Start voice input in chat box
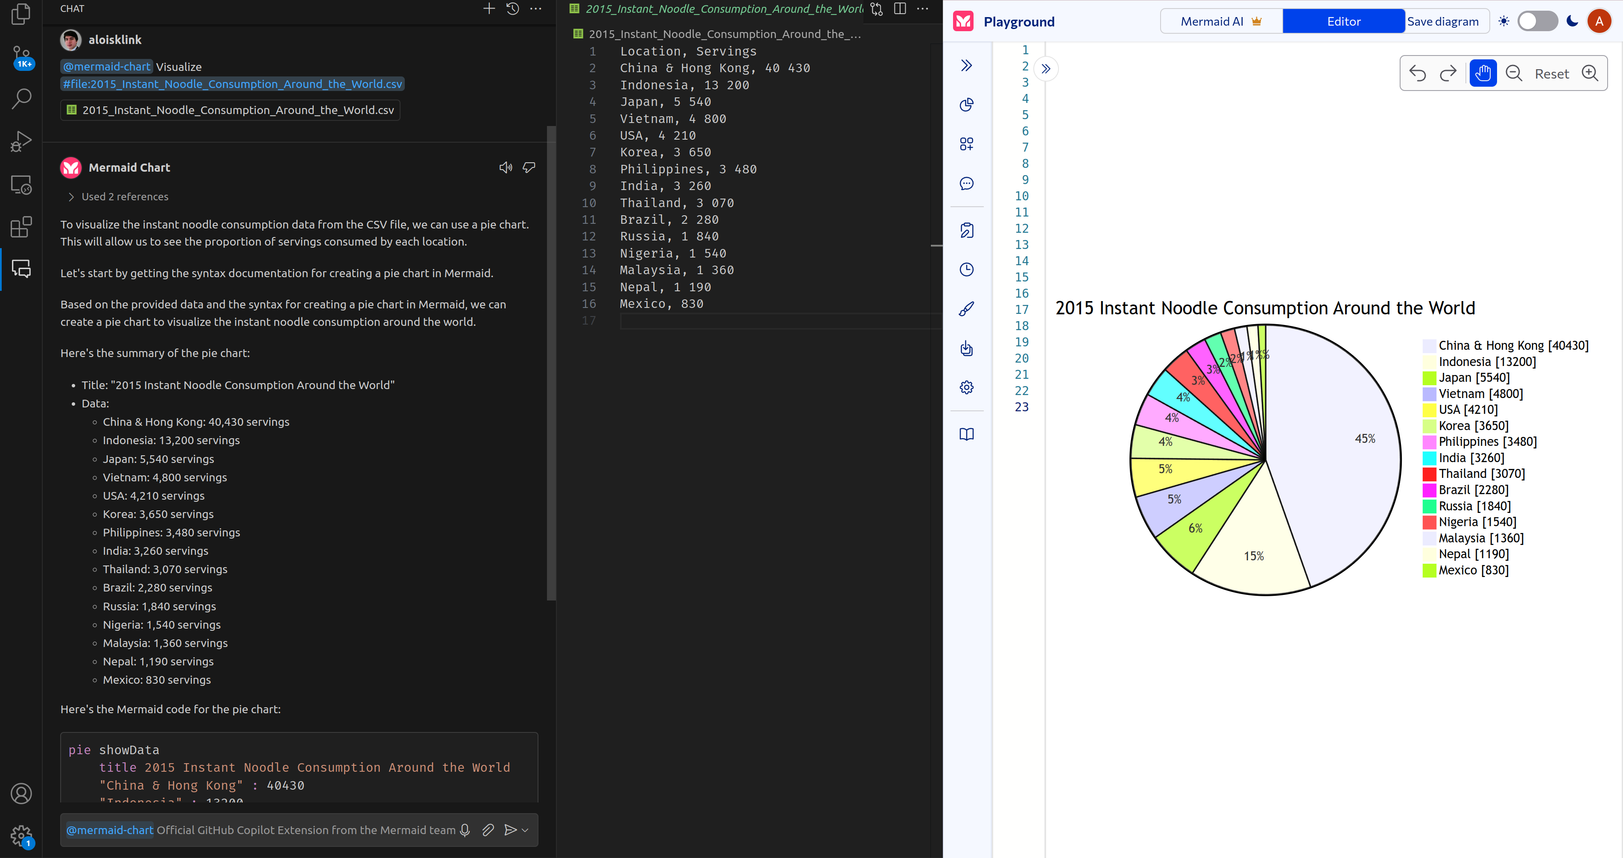The width and height of the screenshot is (1623, 858). click(x=465, y=830)
